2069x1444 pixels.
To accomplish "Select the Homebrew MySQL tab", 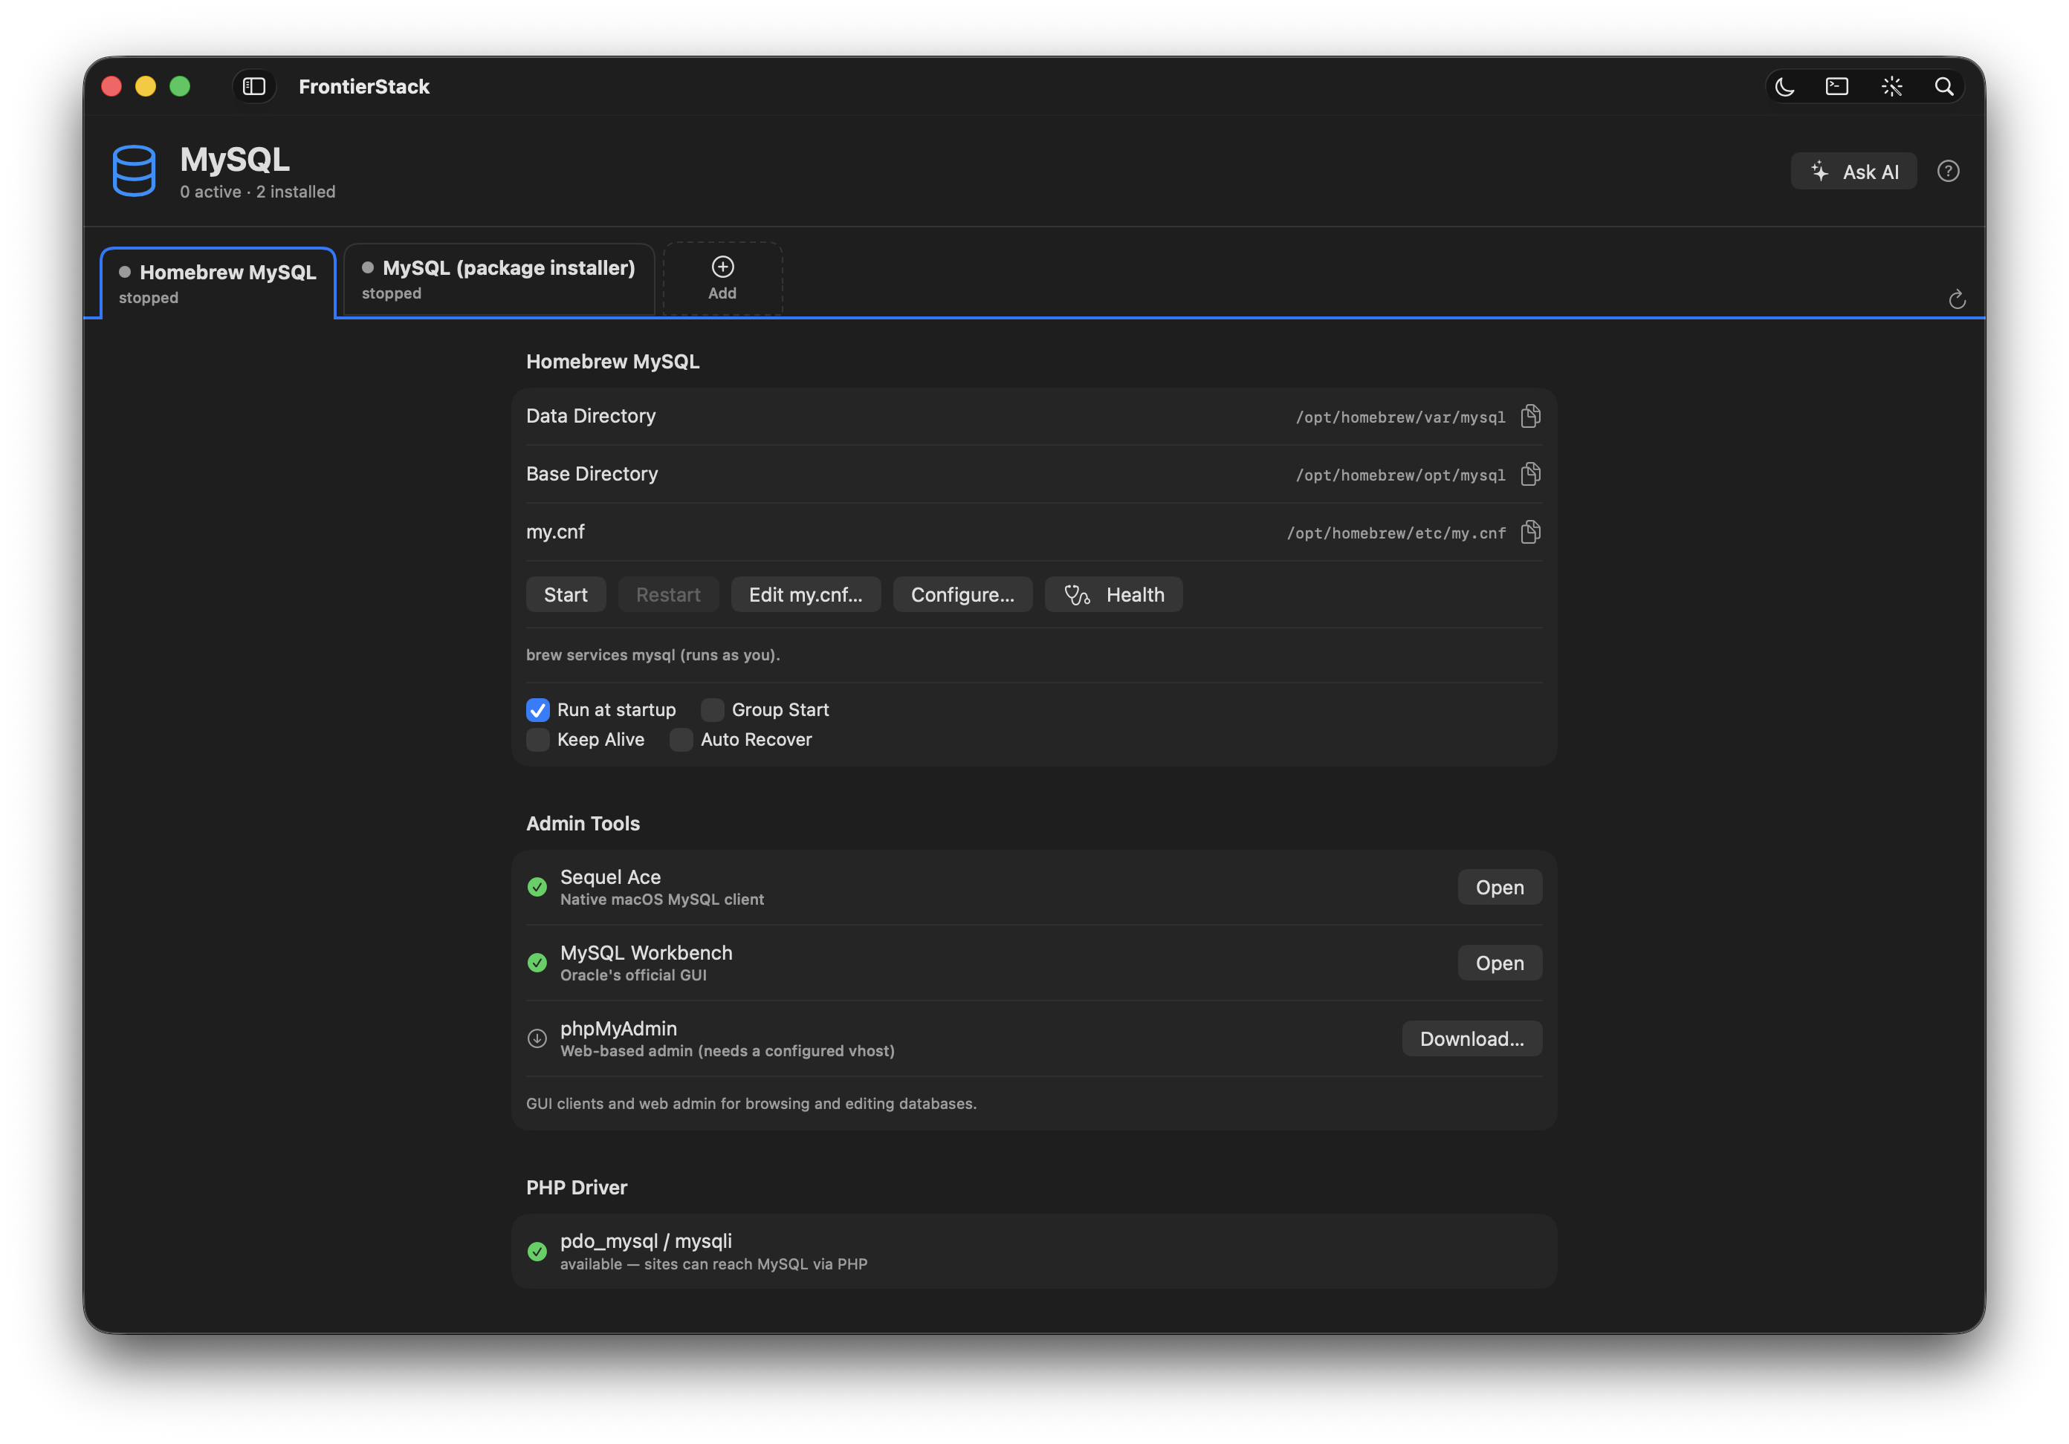I will (217, 283).
